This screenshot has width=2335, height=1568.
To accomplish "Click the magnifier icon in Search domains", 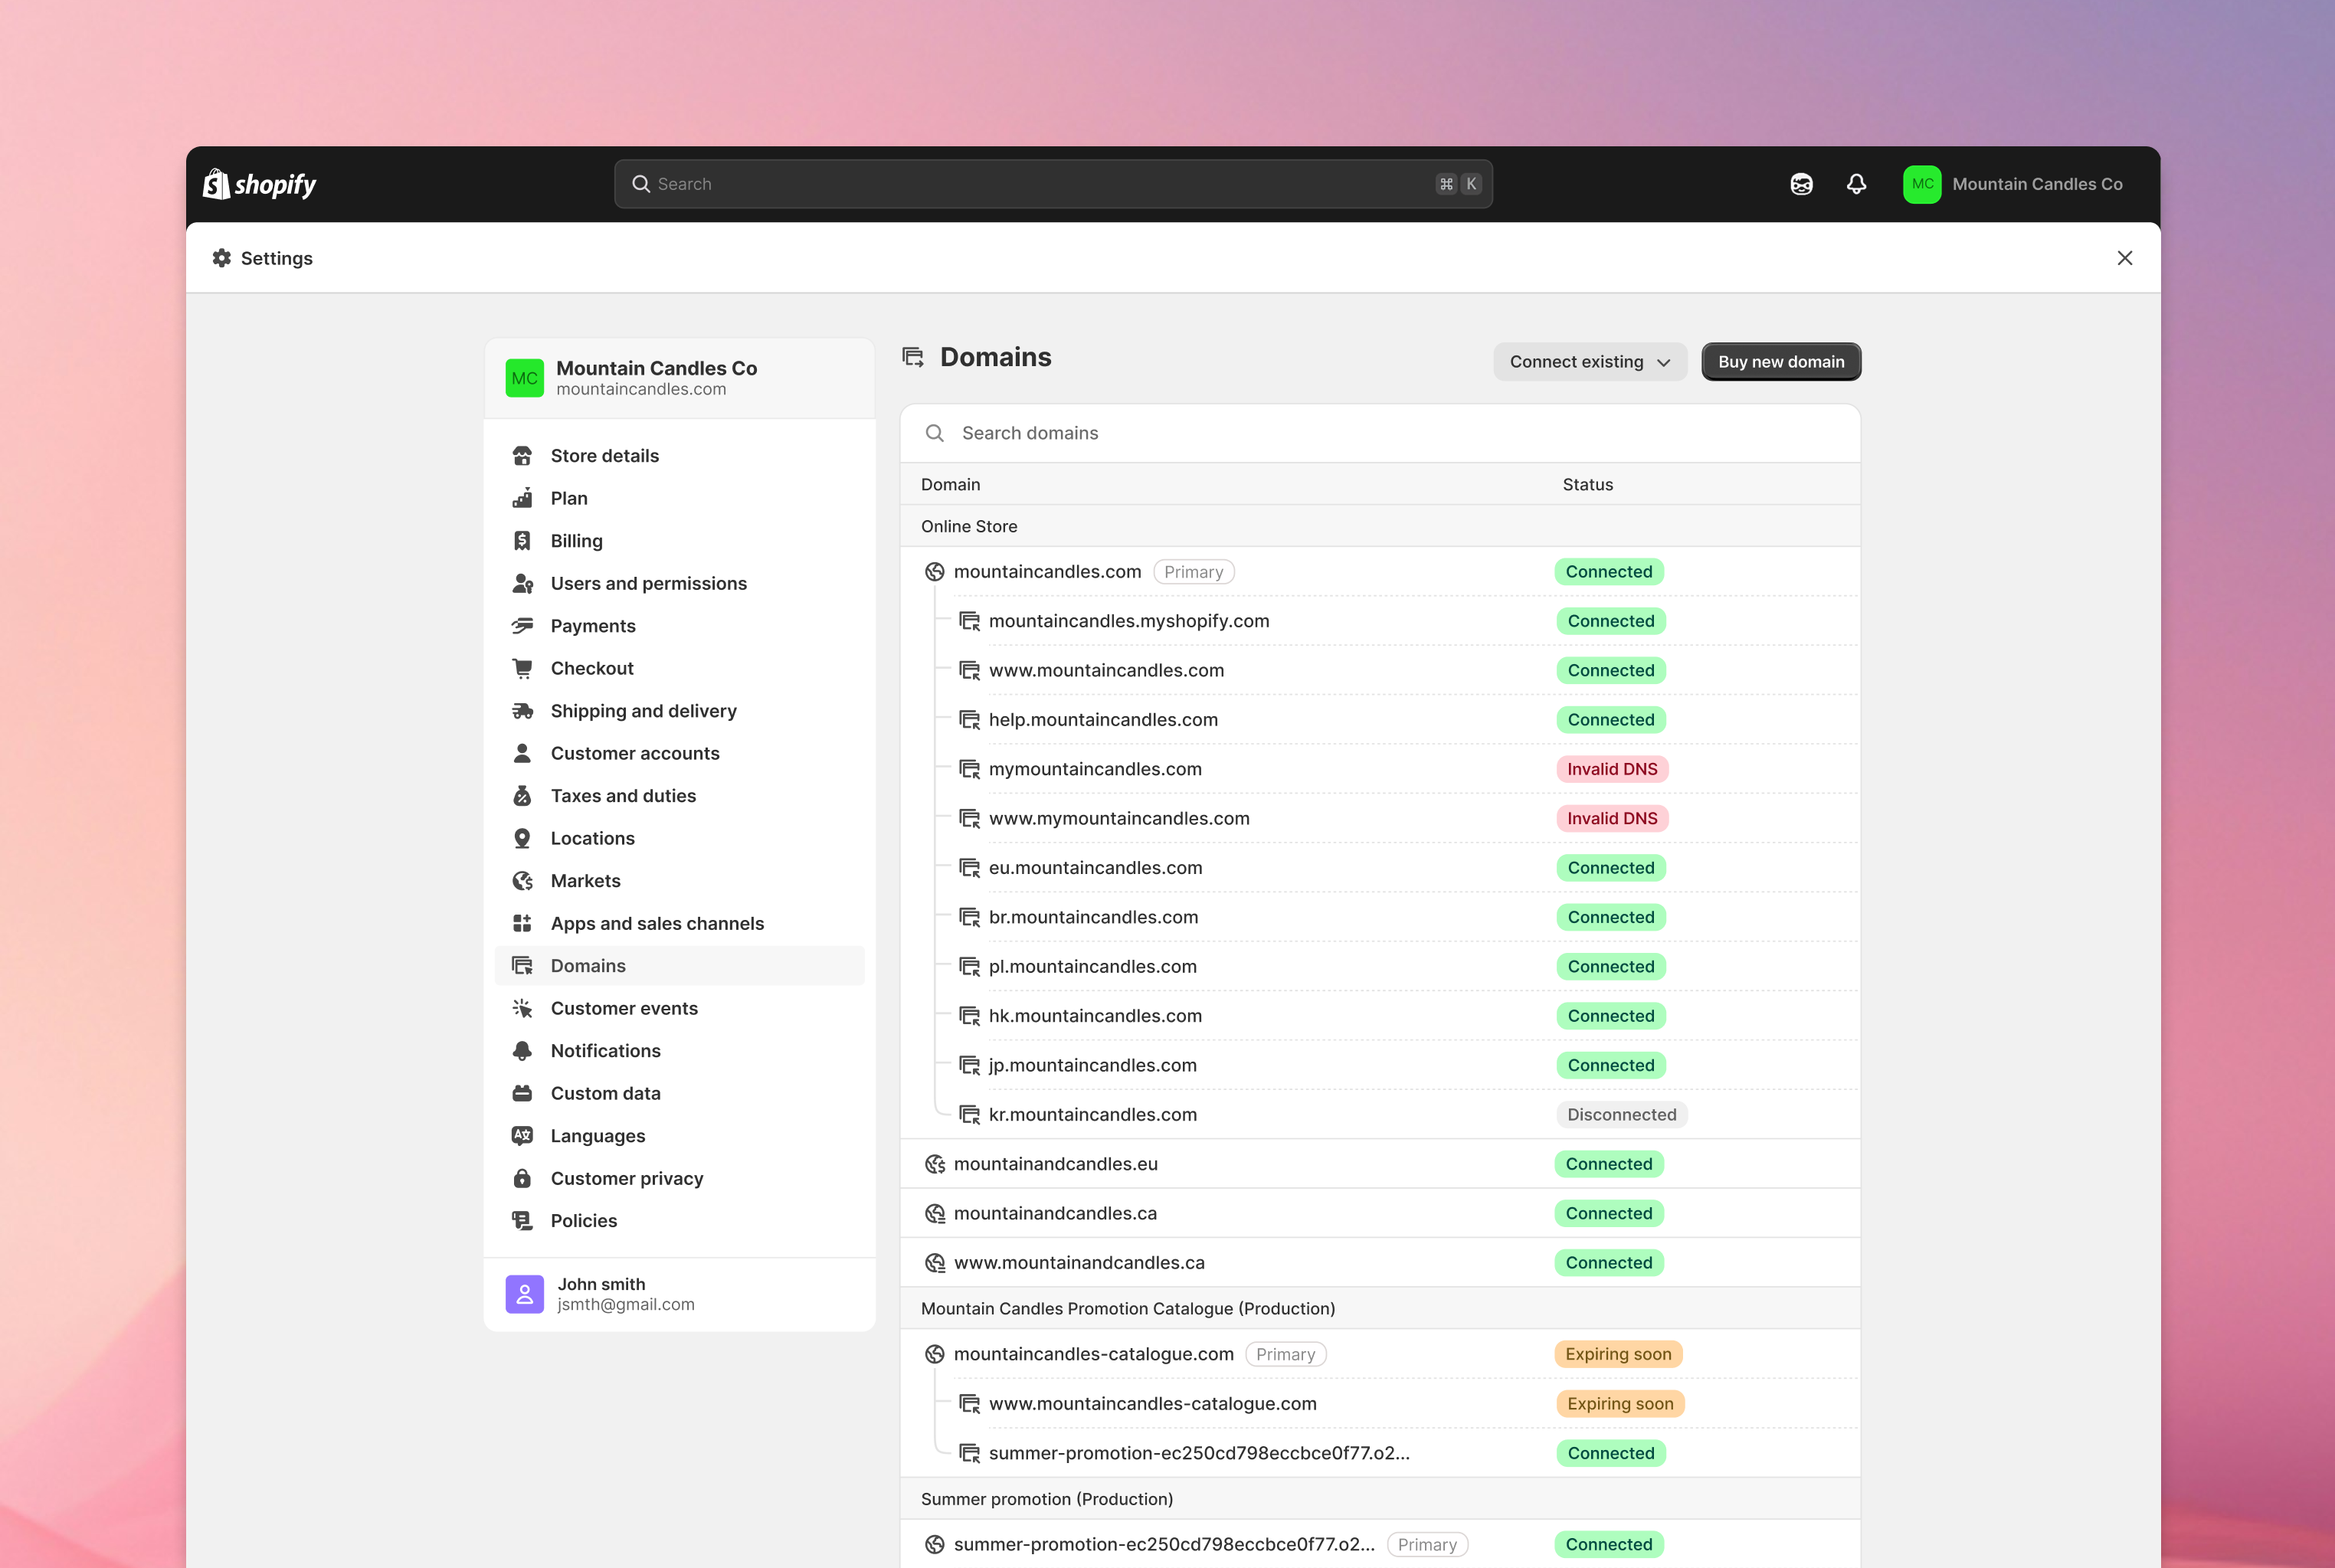I will [x=934, y=433].
